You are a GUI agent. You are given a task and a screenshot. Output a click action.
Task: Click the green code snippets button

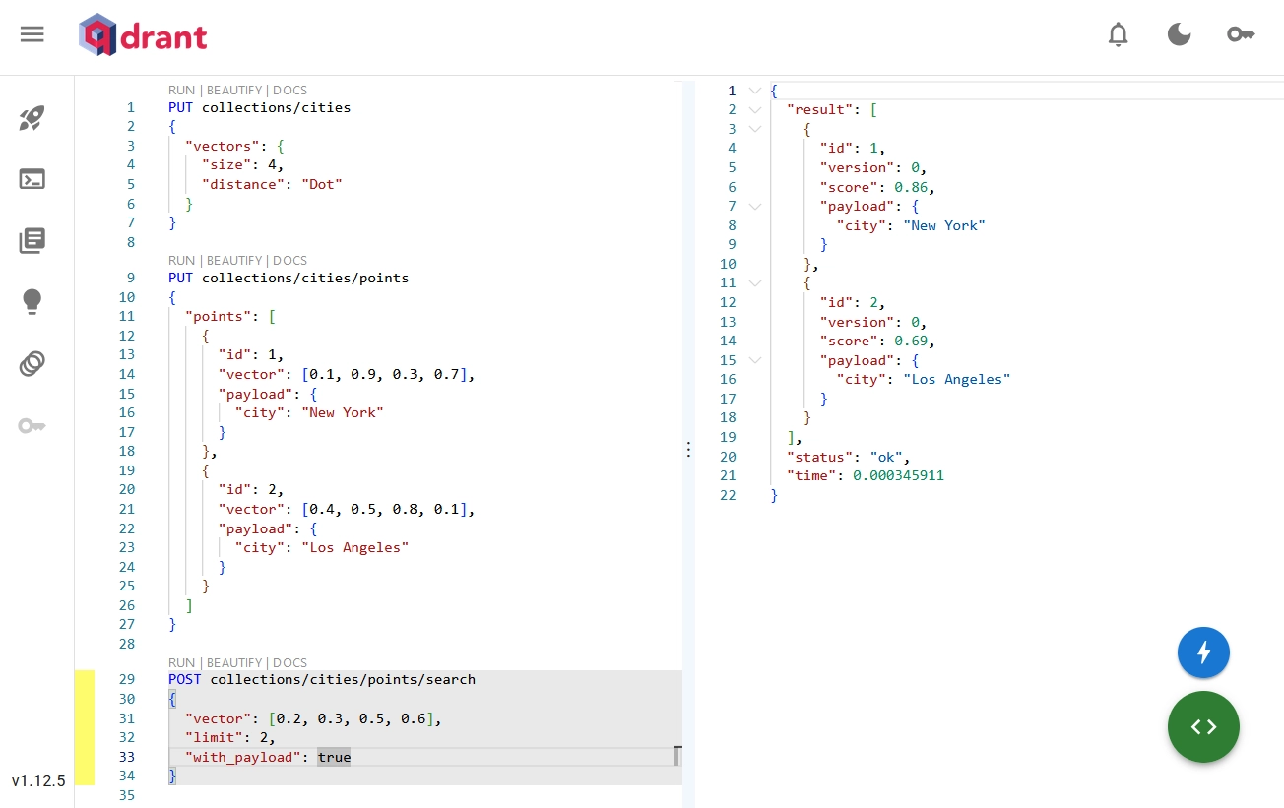(x=1203, y=727)
